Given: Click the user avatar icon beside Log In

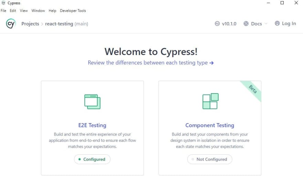Looking at the screenshot, I should click(x=277, y=23).
